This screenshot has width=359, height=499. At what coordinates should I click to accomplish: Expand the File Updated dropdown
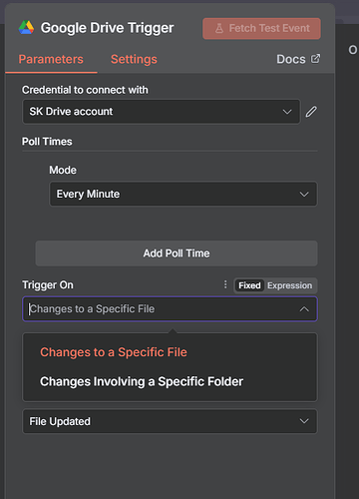tap(170, 421)
